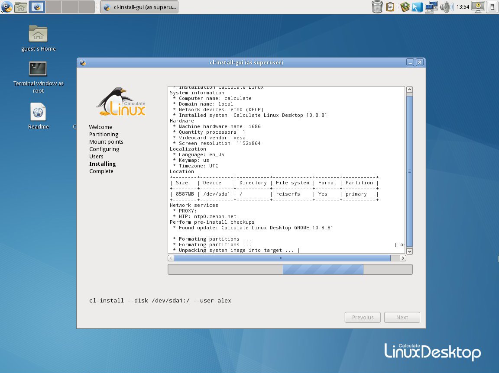Click the network connection tray icon
Image resolution: width=499 pixels, height=373 pixels.
click(431, 7)
